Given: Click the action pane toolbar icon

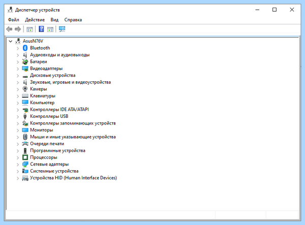Looking at the screenshot, I should (50, 29).
